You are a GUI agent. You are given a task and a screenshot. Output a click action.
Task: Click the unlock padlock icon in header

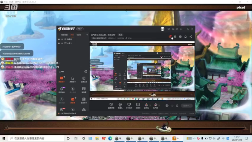(175, 37)
